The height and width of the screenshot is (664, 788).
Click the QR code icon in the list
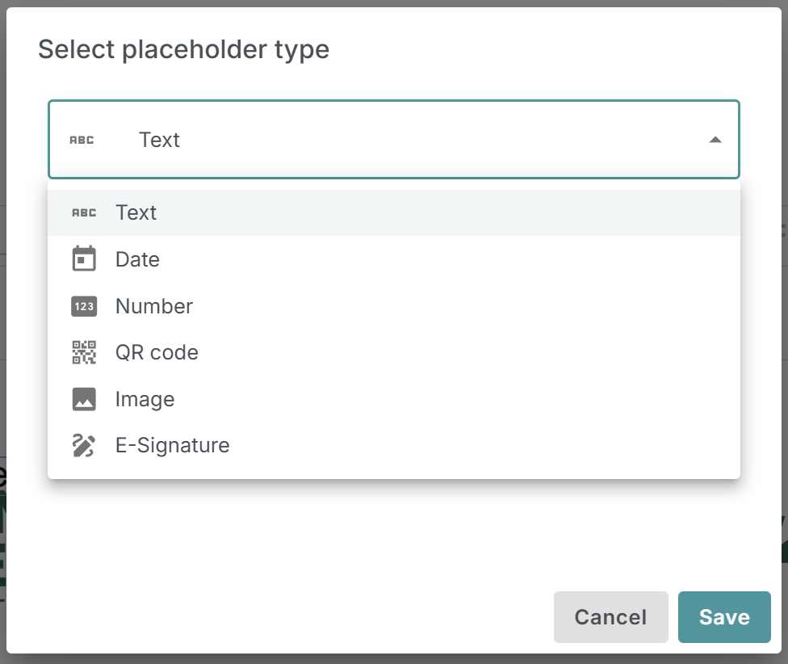[83, 352]
